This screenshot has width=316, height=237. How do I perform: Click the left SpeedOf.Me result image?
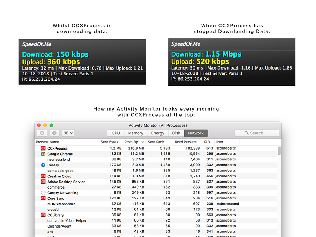(x=83, y=62)
